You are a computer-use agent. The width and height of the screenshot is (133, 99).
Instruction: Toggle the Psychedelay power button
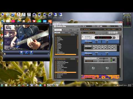83,77
